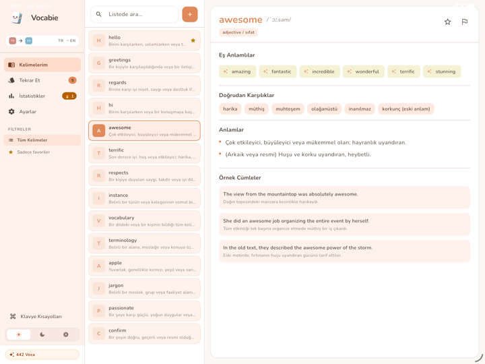The width and height of the screenshot is (485, 364).
Task: Click the search magnifier icon
Action: click(x=98, y=14)
